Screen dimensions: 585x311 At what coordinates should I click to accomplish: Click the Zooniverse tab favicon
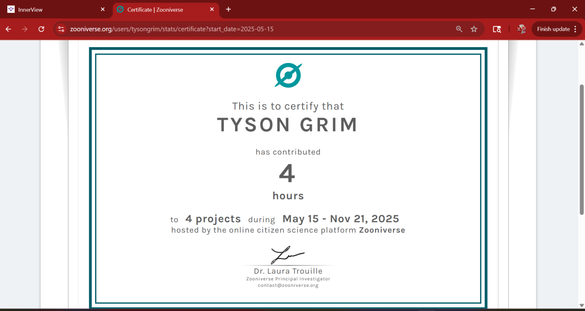[120, 9]
